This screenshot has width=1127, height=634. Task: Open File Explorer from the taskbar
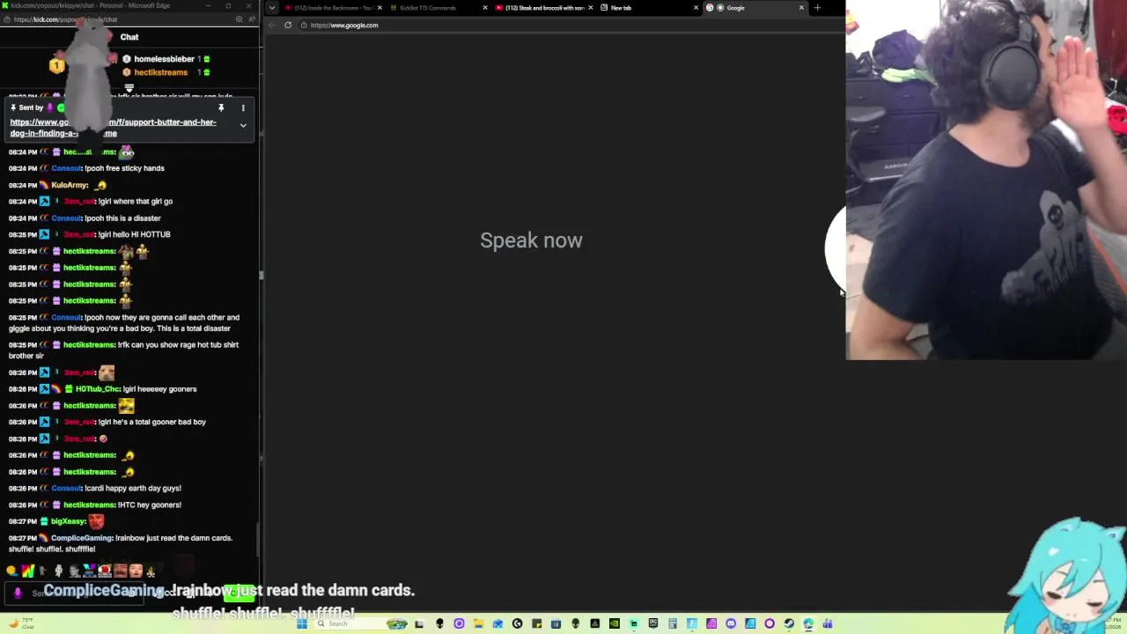478,623
